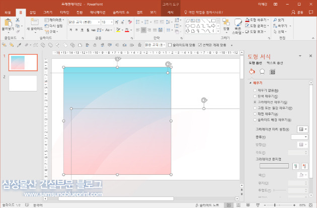317x208 pixels.
Task: Click the Text Shadow S icon
Action: coord(88,30)
